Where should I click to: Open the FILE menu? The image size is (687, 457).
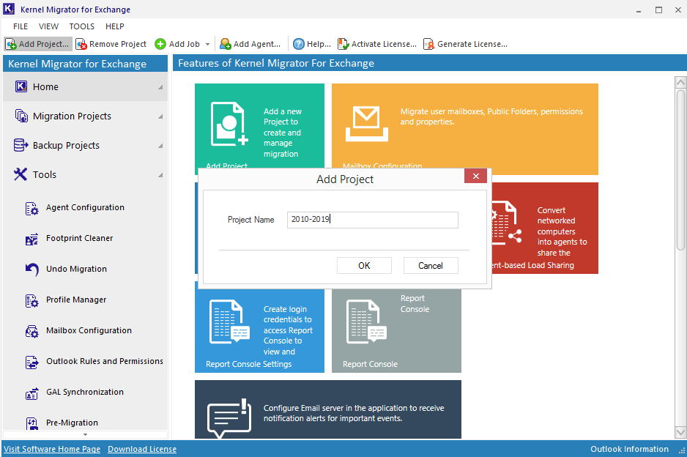click(x=21, y=26)
